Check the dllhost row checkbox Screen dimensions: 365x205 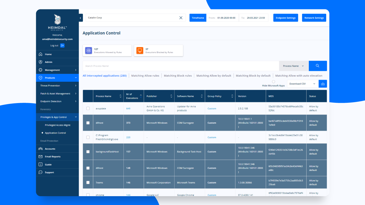[x=88, y=123]
